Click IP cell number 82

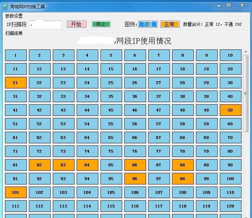pyautogui.click(x=39, y=165)
